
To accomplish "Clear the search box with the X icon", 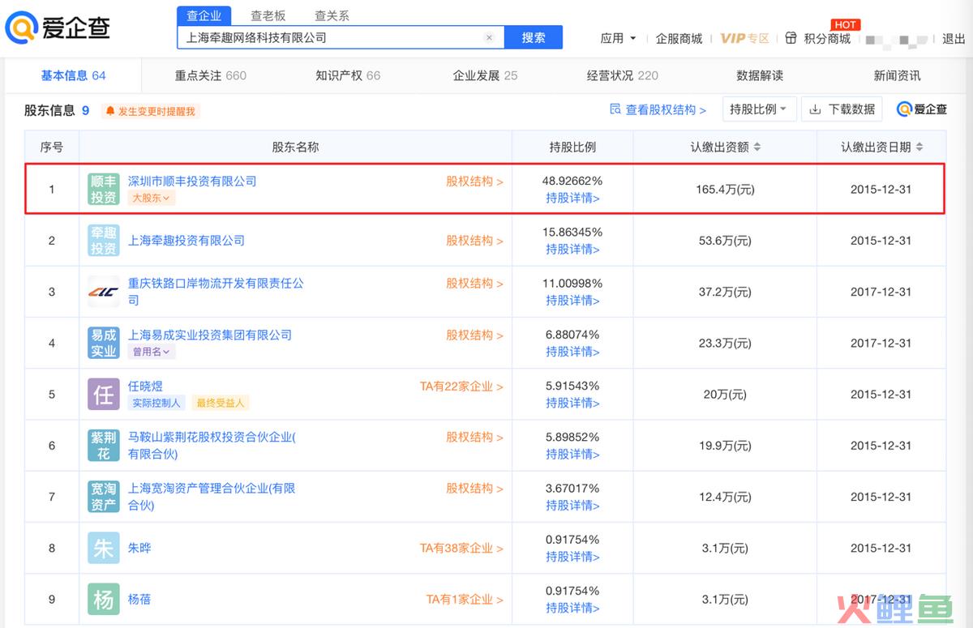I will 489,37.
